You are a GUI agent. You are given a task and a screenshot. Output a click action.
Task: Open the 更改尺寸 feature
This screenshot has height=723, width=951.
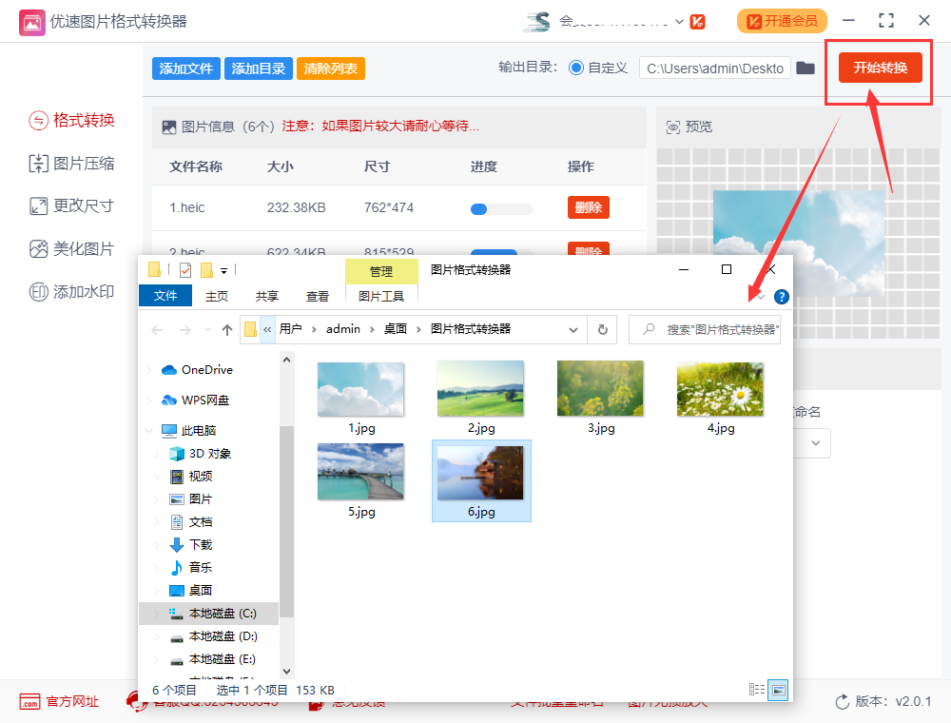pos(71,206)
